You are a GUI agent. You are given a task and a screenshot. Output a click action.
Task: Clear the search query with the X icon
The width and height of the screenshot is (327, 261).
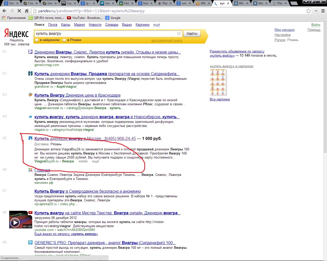(179, 34)
